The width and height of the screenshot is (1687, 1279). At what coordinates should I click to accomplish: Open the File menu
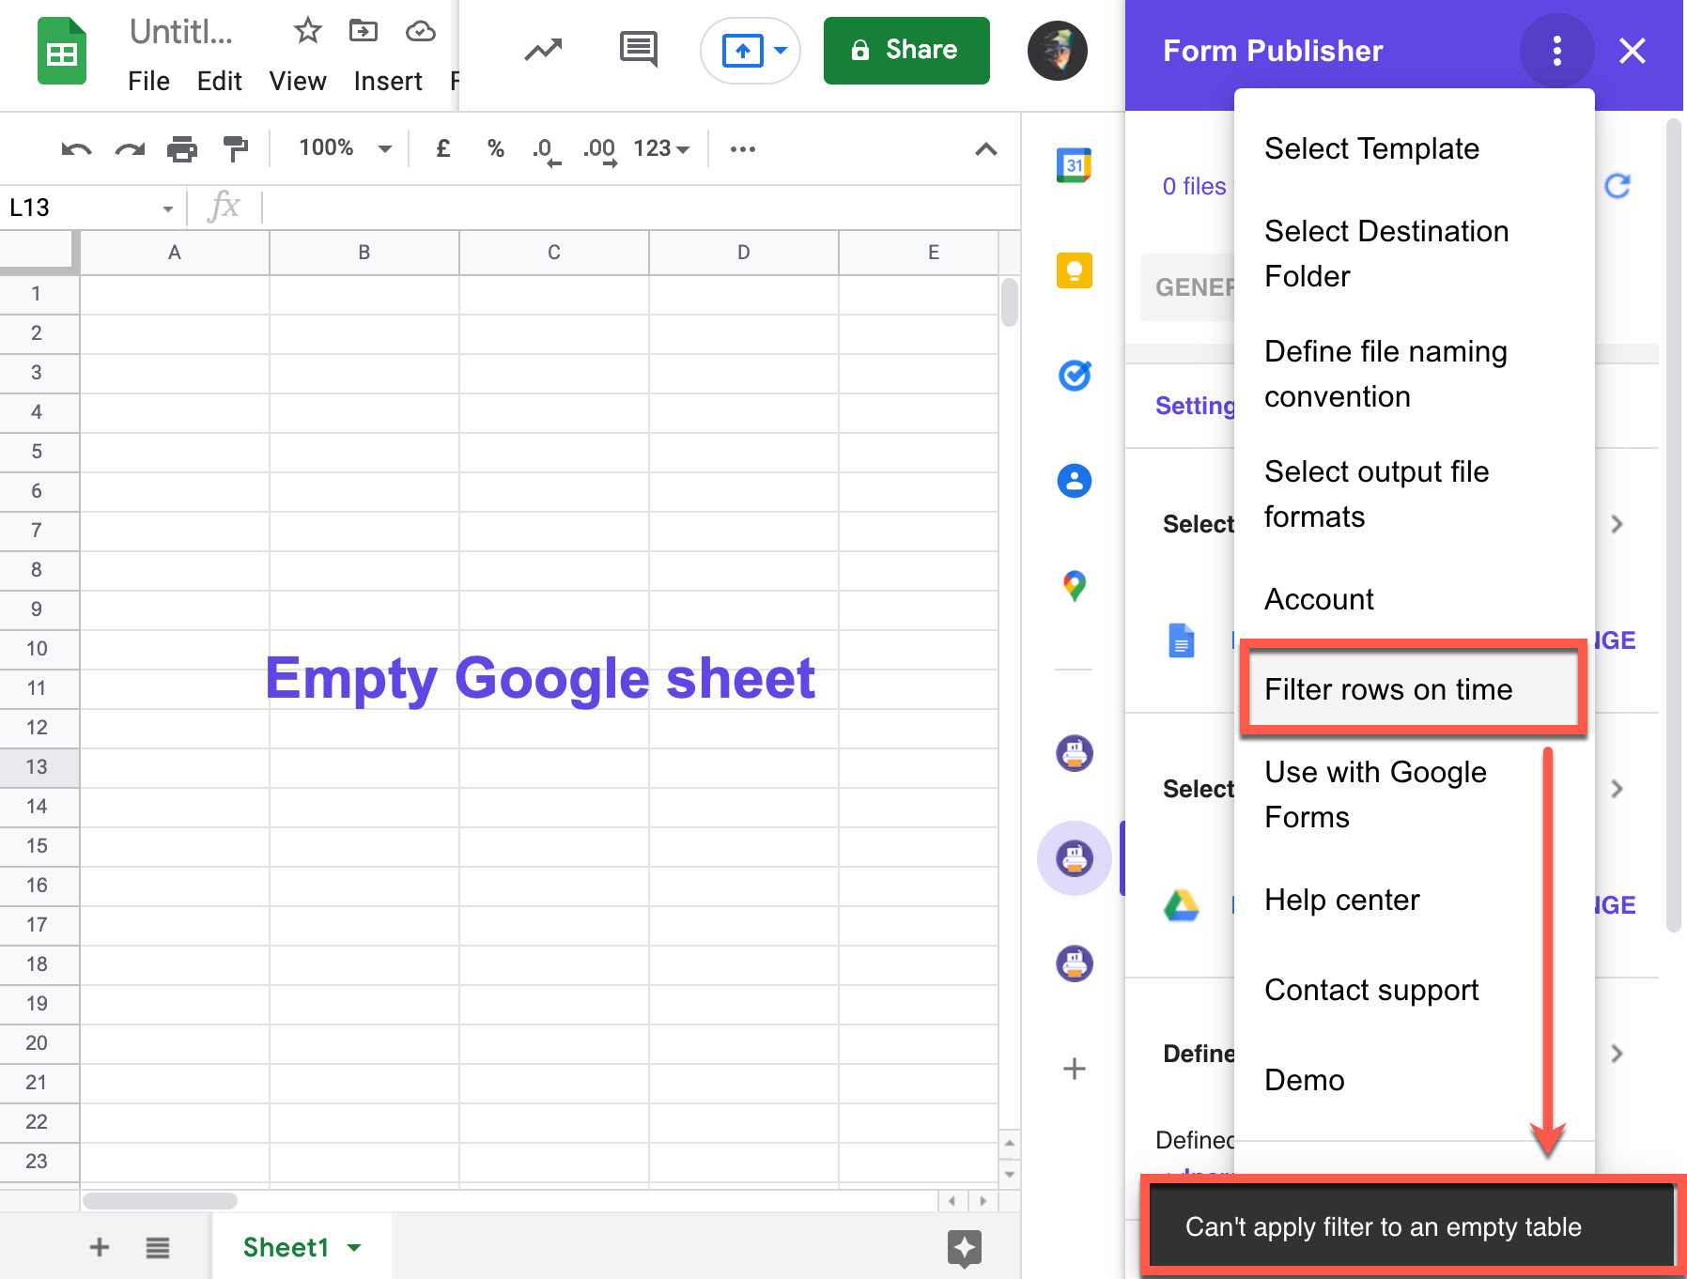[x=148, y=82]
